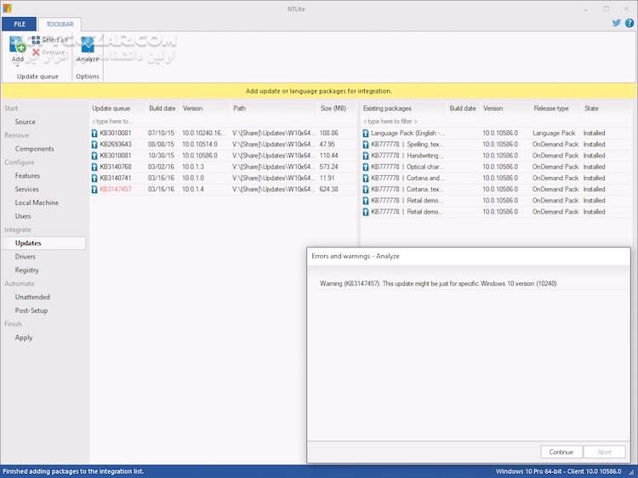Open the Components page under Remove
The height and width of the screenshot is (478, 638).
pyautogui.click(x=34, y=149)
